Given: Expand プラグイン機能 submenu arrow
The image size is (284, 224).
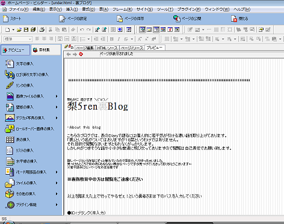Looking at the screenshot, I should point(57,205).
